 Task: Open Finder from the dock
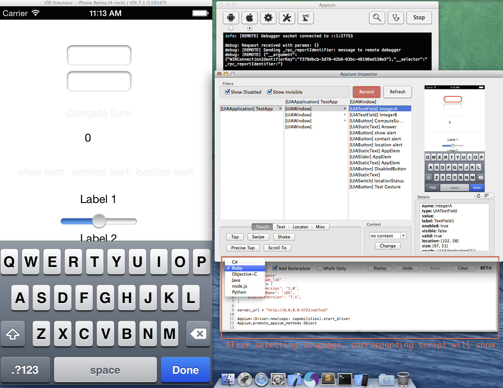pos(228,379)
